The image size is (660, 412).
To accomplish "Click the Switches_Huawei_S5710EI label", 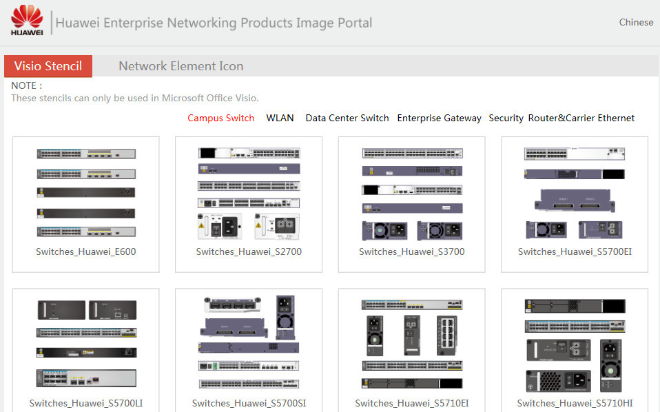I will click(x=412, y=403).
